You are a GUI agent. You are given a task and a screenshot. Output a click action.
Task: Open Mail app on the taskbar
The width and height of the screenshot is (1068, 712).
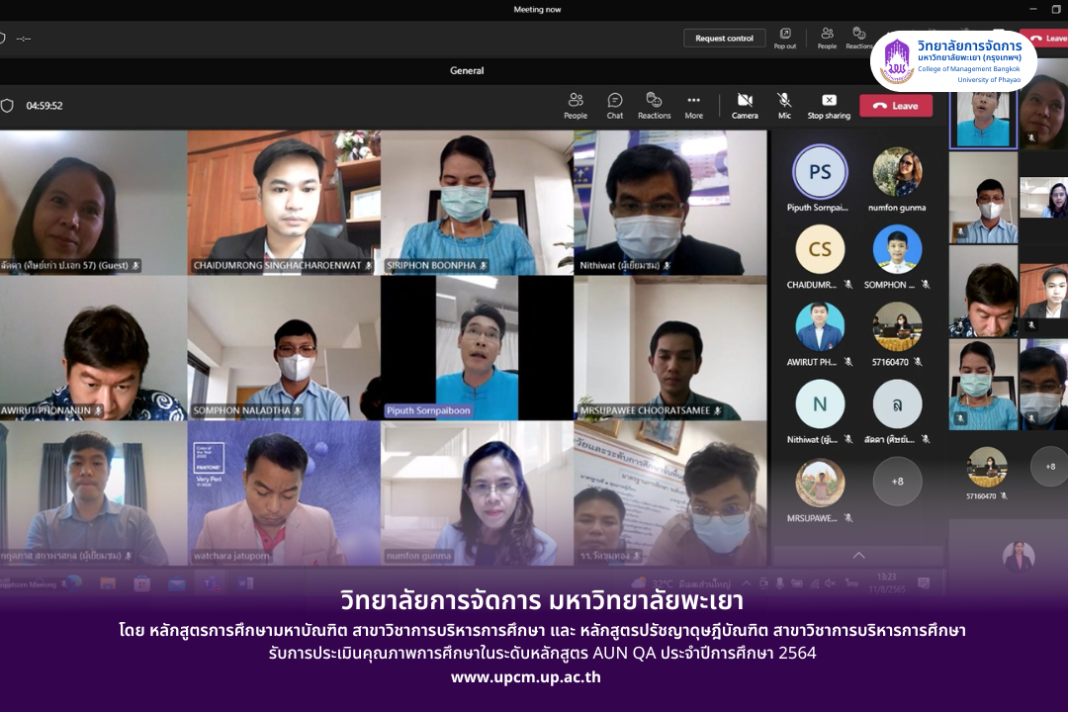point(176,583)
